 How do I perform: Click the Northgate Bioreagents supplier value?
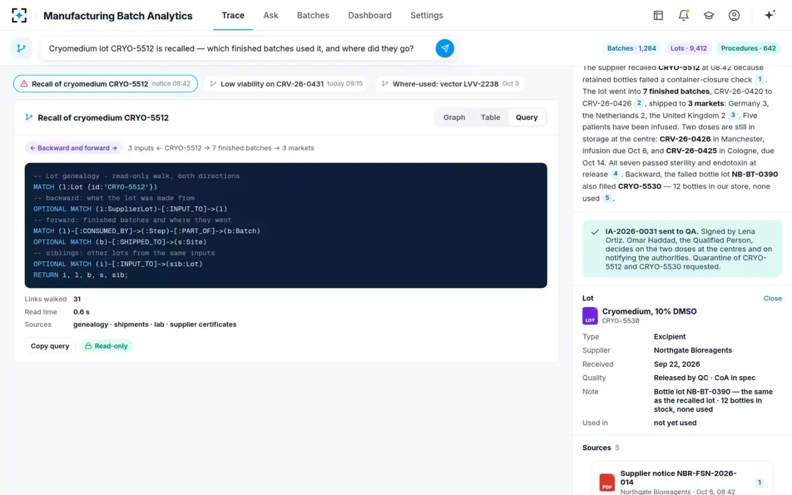693,350
